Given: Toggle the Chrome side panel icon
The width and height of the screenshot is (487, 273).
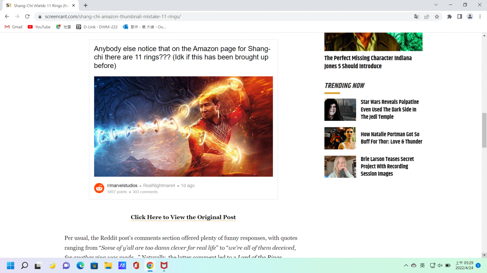Looking at the screenshot, I should point(459,17).
